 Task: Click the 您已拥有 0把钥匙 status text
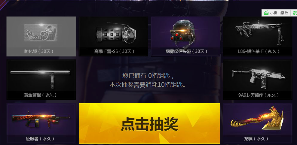pyautogui.click(x=148, y=76)
